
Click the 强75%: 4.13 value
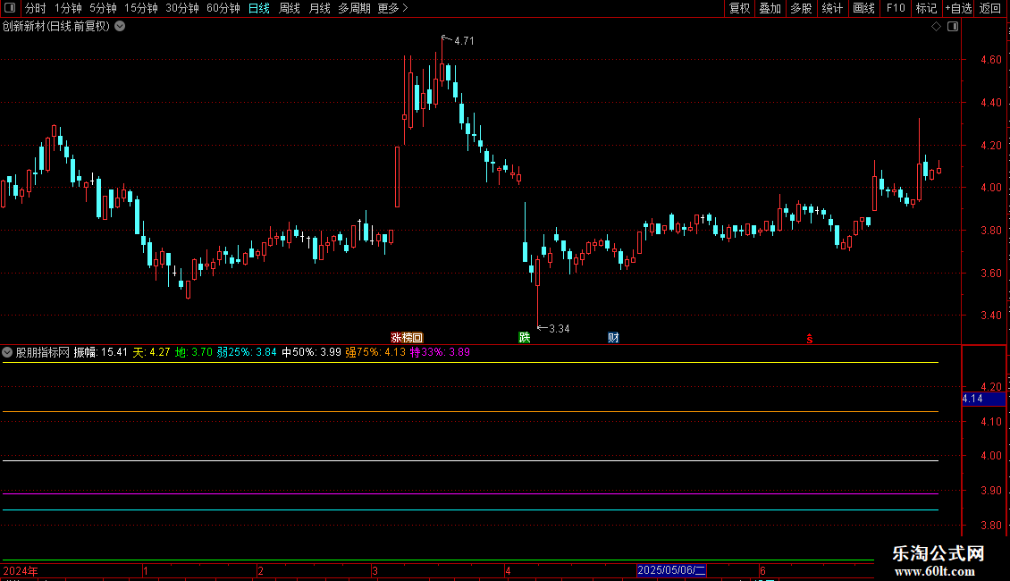tap(375, 352)
